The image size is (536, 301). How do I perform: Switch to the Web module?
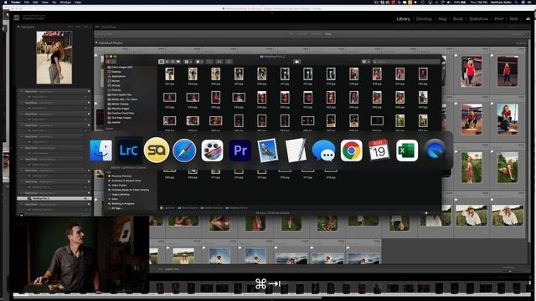point(513,18)
